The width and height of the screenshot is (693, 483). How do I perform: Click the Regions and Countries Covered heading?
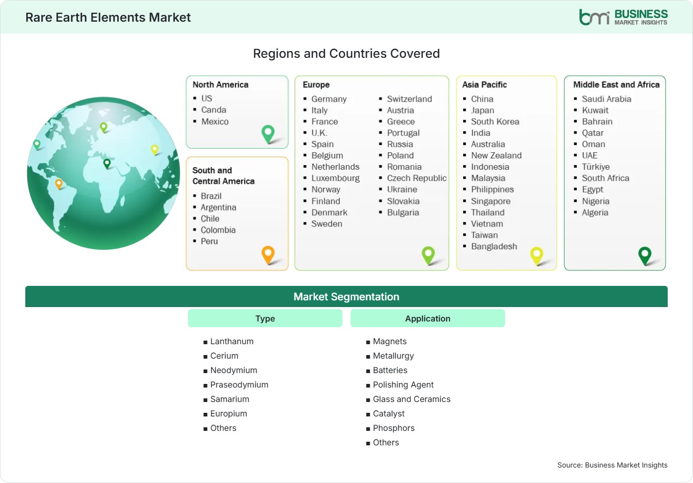pos(346,54)
